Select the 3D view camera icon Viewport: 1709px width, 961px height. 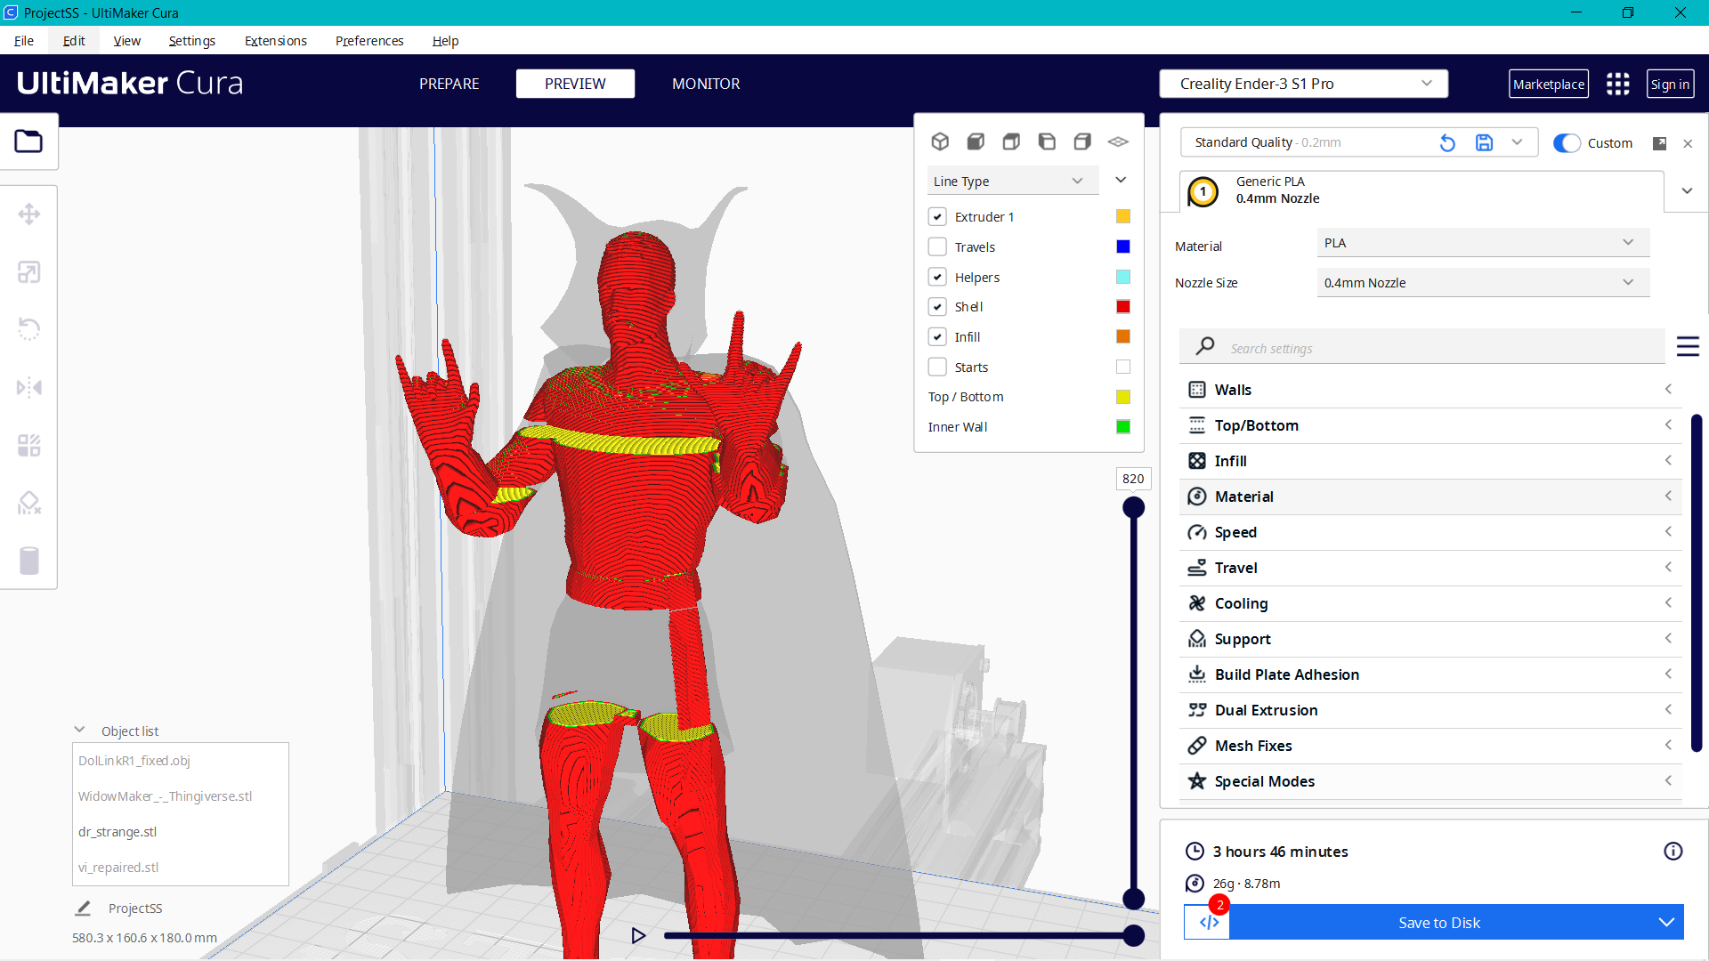940,141
